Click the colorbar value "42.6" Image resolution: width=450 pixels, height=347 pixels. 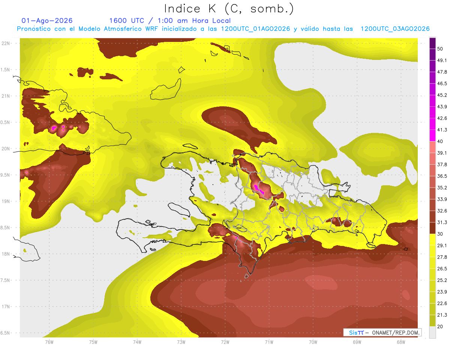coord(442,118)
